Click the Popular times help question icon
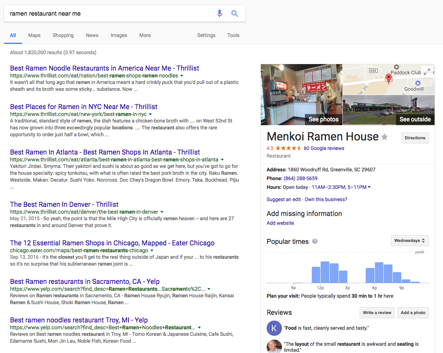Screen dimensions: 443x353 click(315, 242)
